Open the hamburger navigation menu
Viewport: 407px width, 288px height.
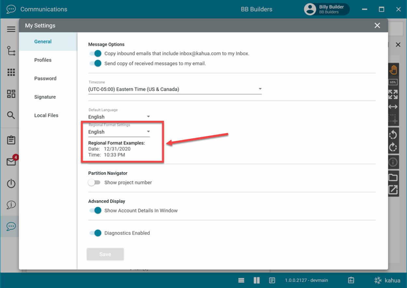coord(11,29)
